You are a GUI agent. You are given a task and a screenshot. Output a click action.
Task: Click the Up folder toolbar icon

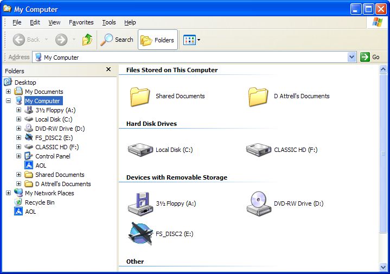(87, 40)
